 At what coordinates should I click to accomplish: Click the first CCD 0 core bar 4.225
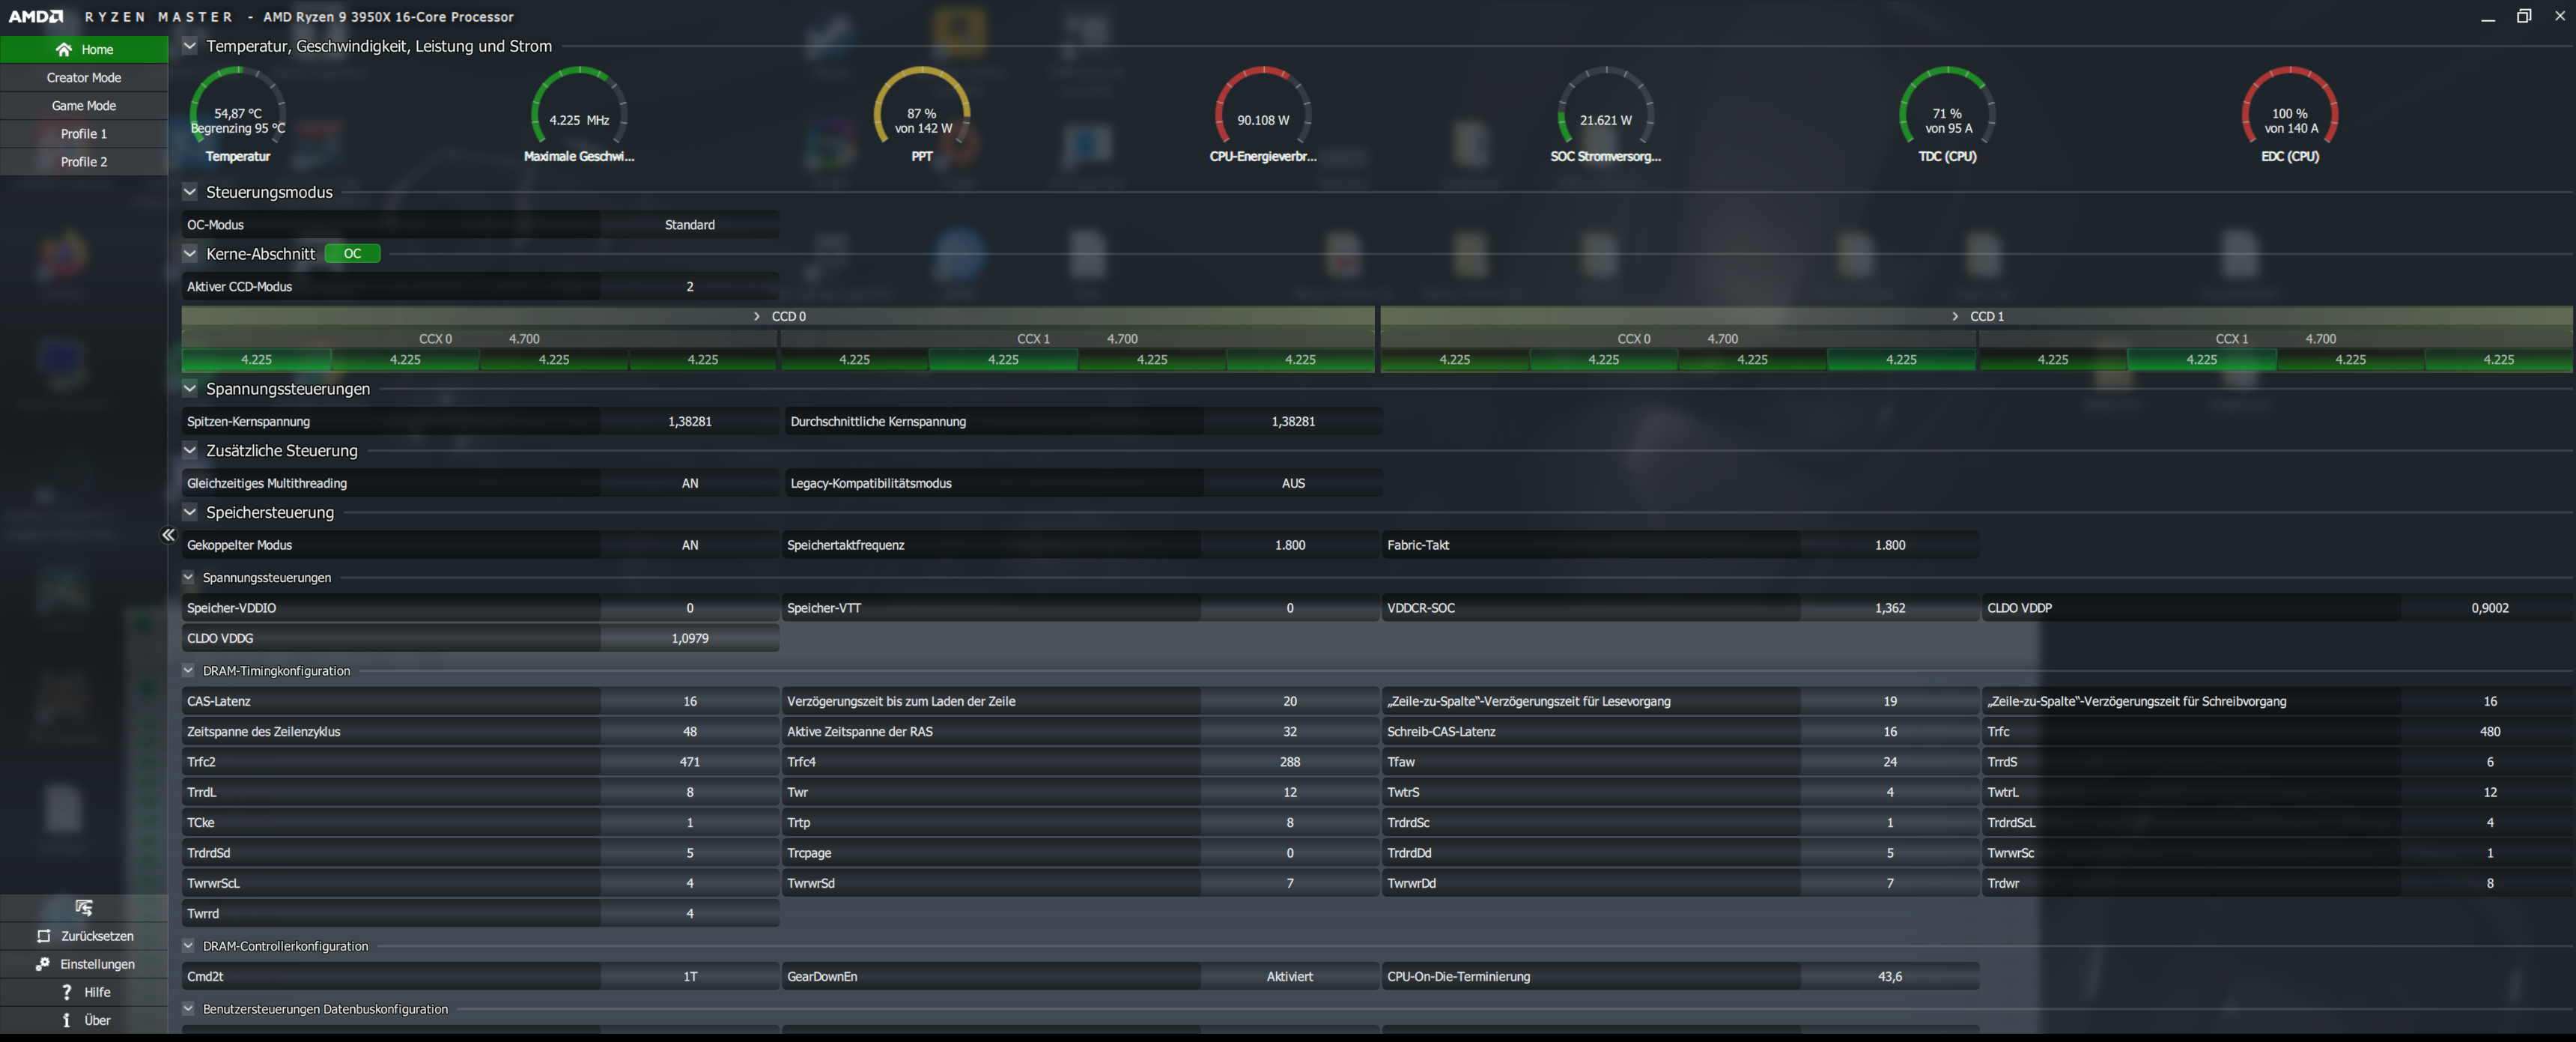[x=256, y=360]
